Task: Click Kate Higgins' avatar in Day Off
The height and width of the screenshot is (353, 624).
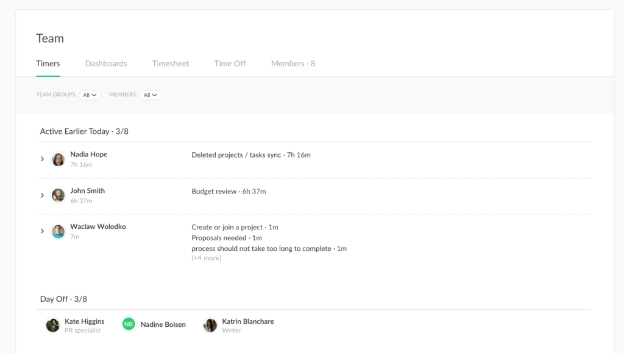Action: point(52,324)
